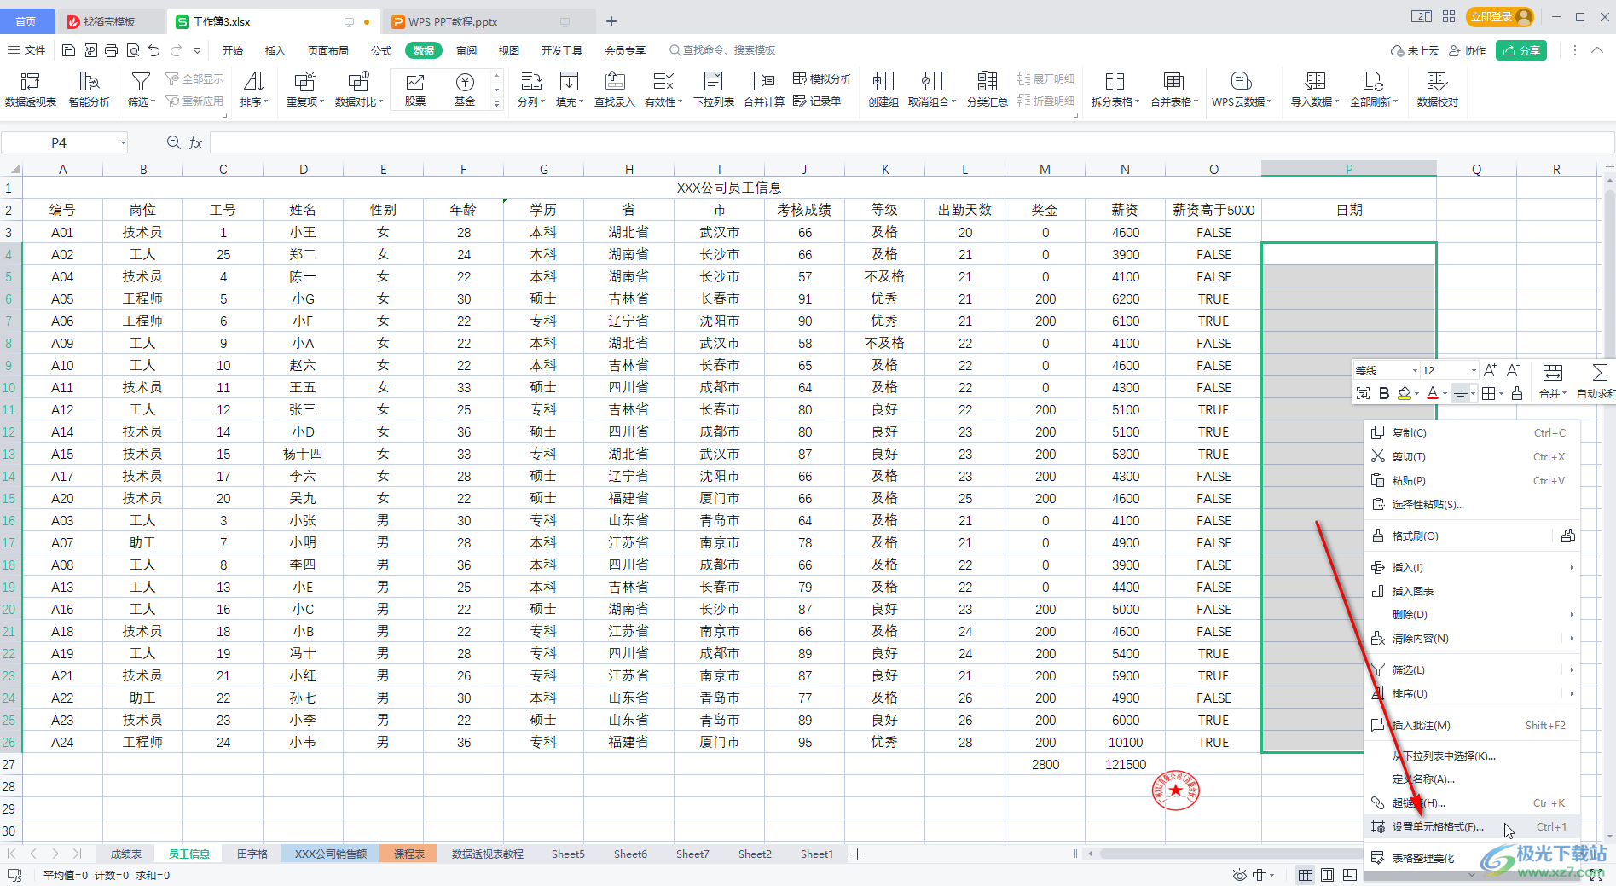Click the save icon in quick access toolbar
The height and width of the screenshot is (886, 1616).
click(x=69, y=50)
